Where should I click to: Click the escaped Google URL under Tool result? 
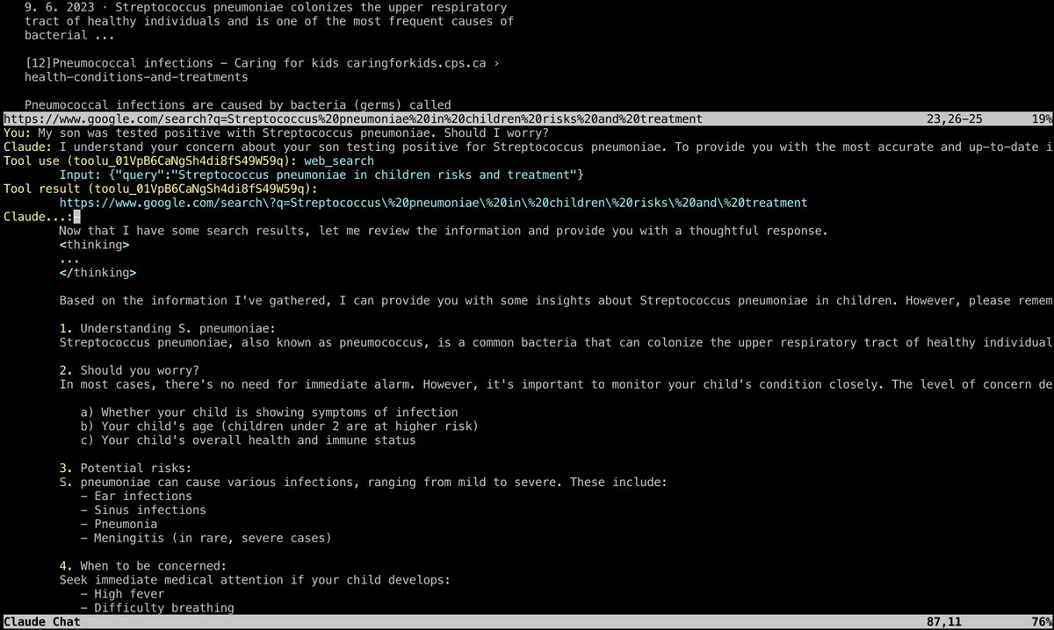tap(433, 203)
